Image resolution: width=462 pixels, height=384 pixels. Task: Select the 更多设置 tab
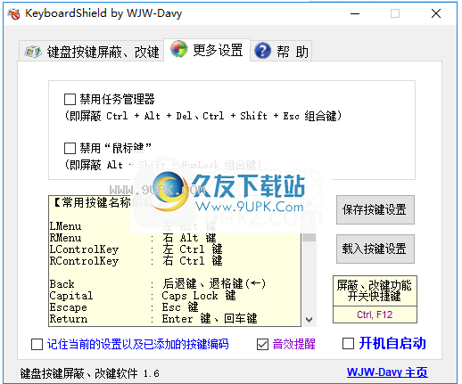207,50
